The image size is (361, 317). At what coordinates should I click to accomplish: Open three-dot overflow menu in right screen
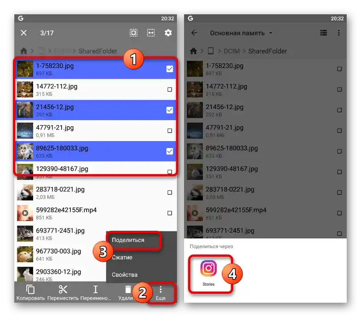[x=339, y=33]
